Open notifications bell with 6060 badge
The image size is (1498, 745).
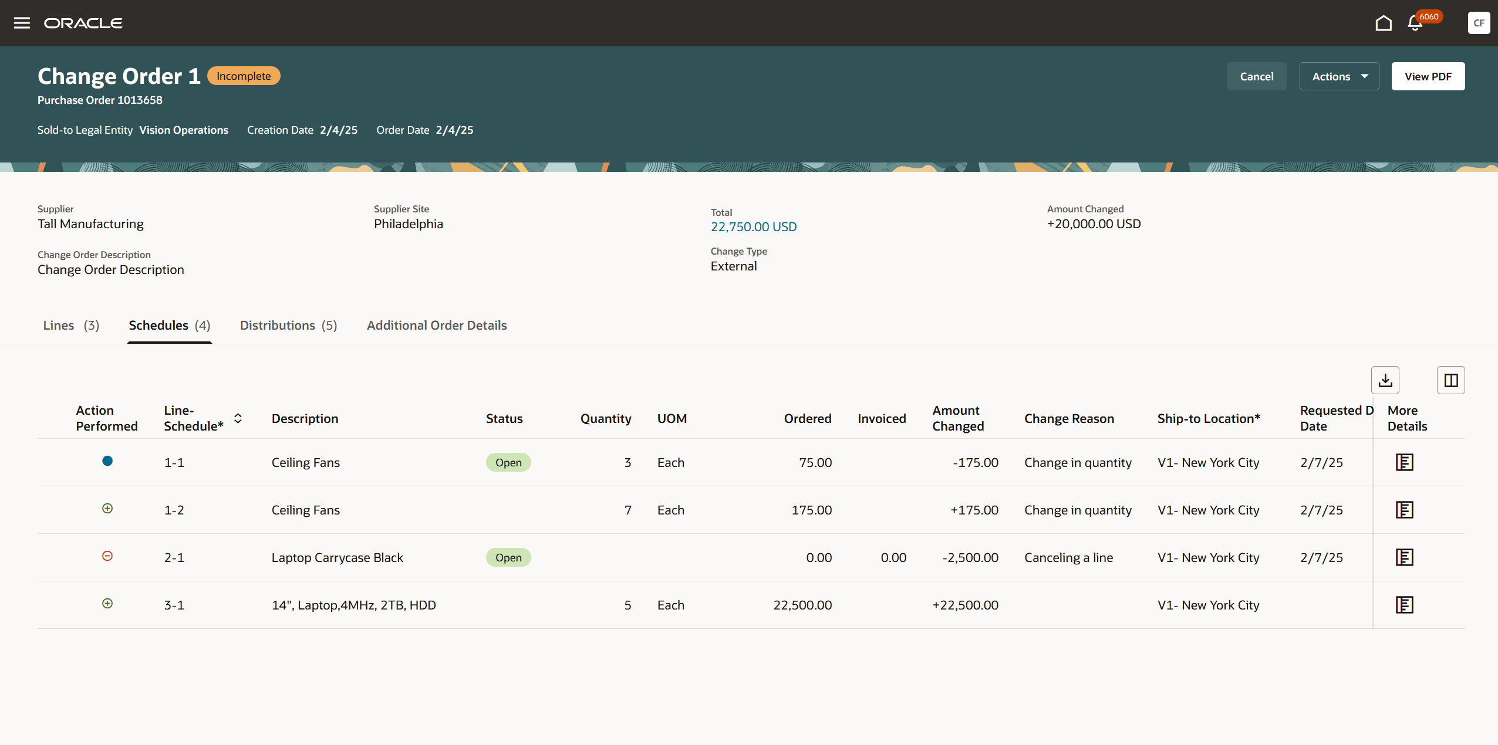point(1415,23)
